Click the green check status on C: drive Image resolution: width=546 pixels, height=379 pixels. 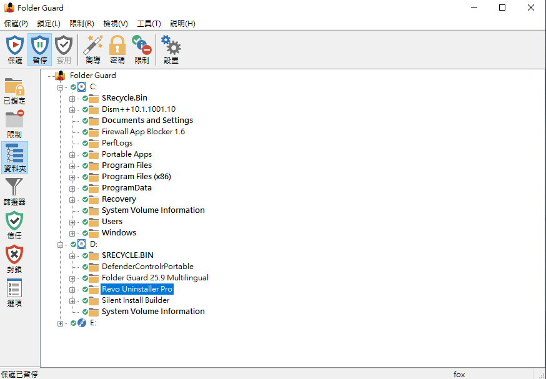[x=73, y=87]
